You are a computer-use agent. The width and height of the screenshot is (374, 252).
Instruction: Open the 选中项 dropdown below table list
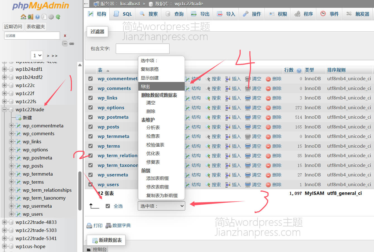coord(161,206)
